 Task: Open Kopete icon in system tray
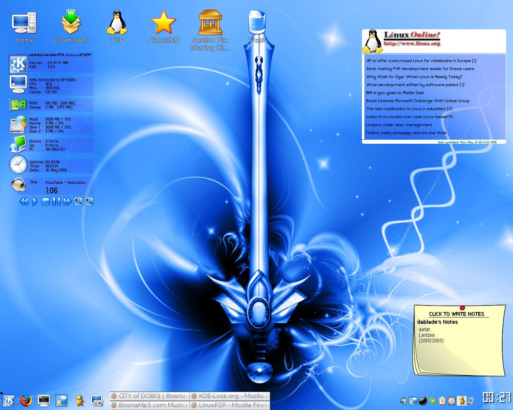point(413,401)
